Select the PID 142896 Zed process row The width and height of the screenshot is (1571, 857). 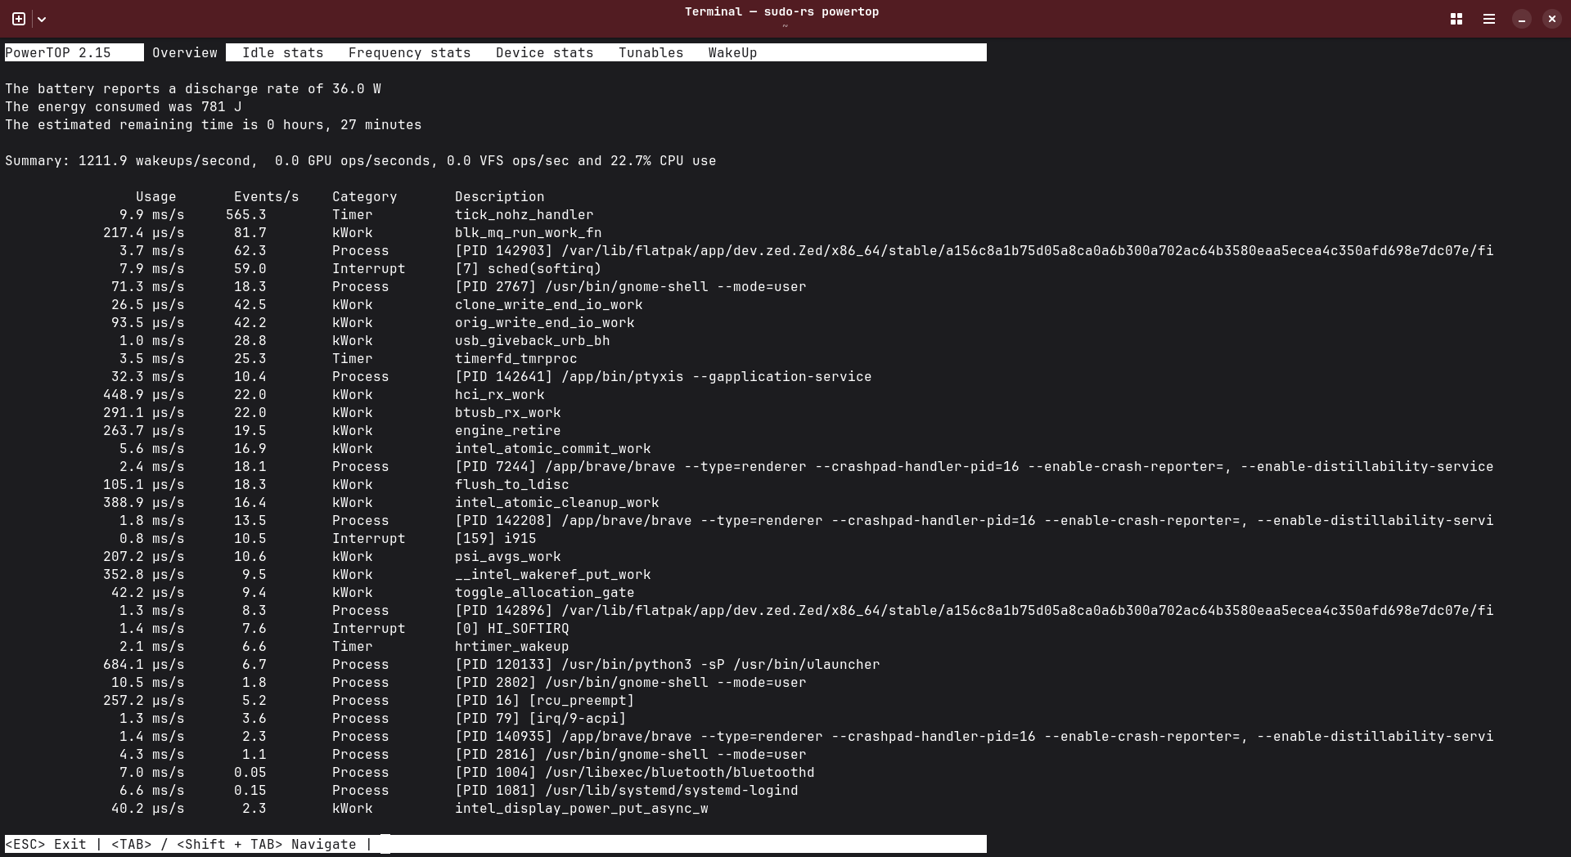[807, 610]
